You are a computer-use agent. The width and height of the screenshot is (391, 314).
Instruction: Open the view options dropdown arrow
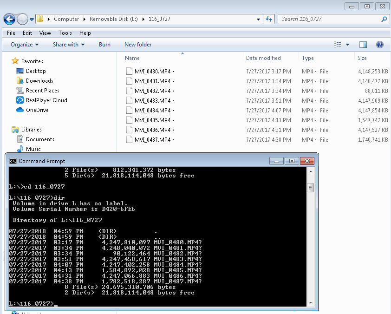[348, 45]
